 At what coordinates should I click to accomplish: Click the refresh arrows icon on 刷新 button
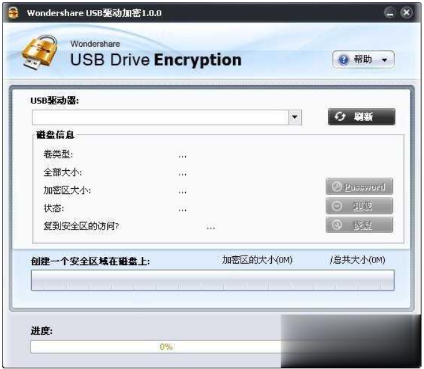click(340, 117)
